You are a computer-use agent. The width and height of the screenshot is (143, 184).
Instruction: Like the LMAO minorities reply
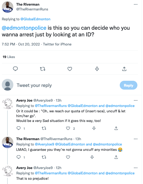(x=68, y=157)
